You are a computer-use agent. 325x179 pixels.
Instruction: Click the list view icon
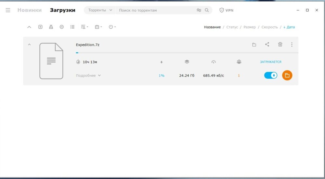click(x=72, y=27)
